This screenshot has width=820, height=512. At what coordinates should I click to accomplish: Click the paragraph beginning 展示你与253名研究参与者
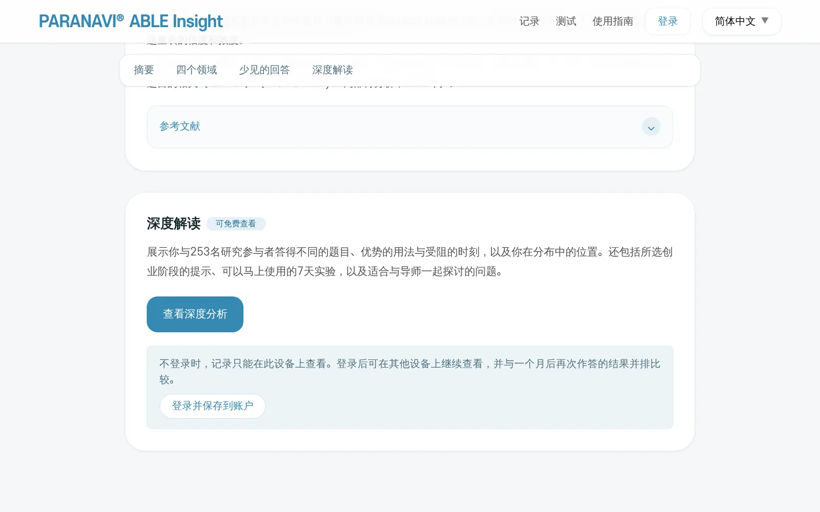pos(409,262)
